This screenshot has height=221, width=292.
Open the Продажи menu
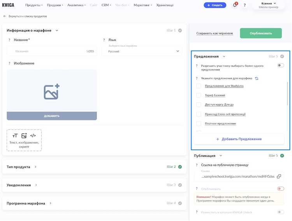(55, 5)
